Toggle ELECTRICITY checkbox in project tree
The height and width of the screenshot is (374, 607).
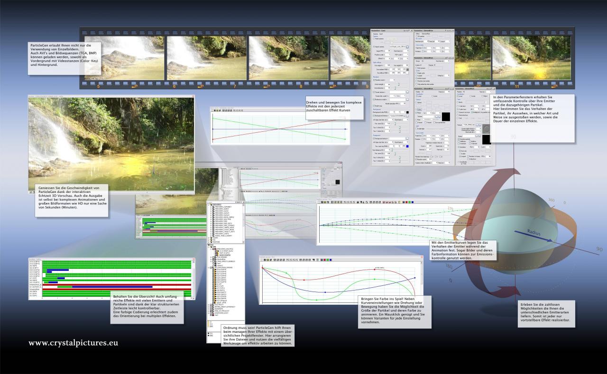[211, 305]
